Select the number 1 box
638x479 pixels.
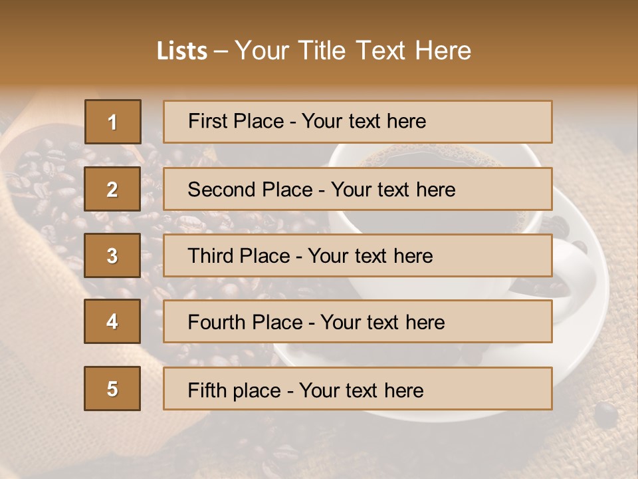(113, 122)
